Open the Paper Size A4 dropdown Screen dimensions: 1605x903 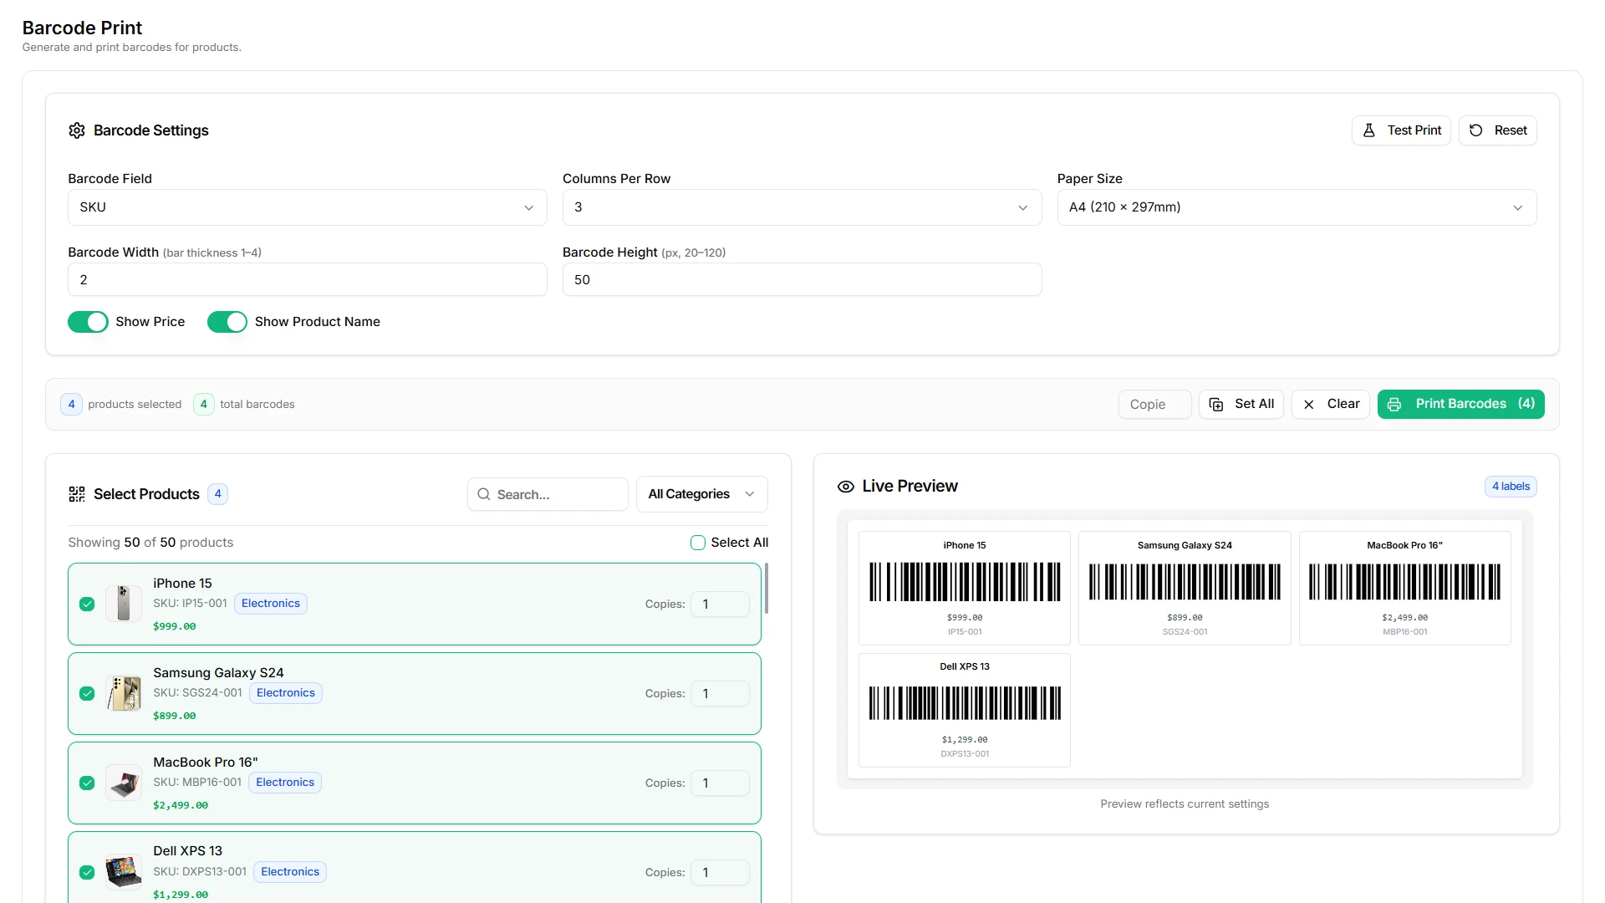(x=1297, y=207)
